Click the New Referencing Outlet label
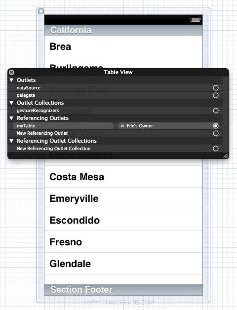Image resolution: width=237 pixels, height=310 pixels. (x=42, y=133)
